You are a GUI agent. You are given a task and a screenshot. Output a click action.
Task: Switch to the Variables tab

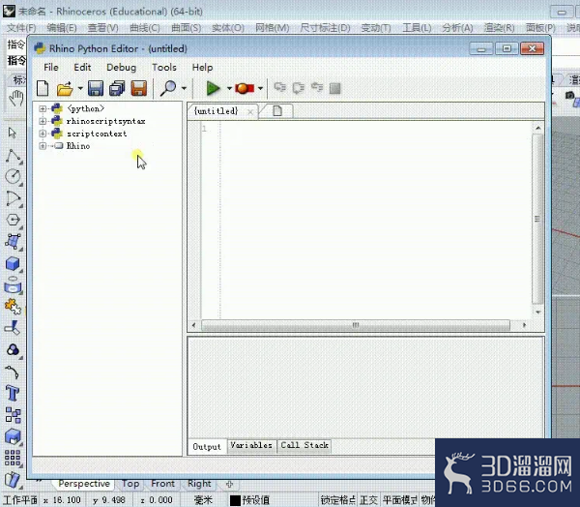point(251,445)
